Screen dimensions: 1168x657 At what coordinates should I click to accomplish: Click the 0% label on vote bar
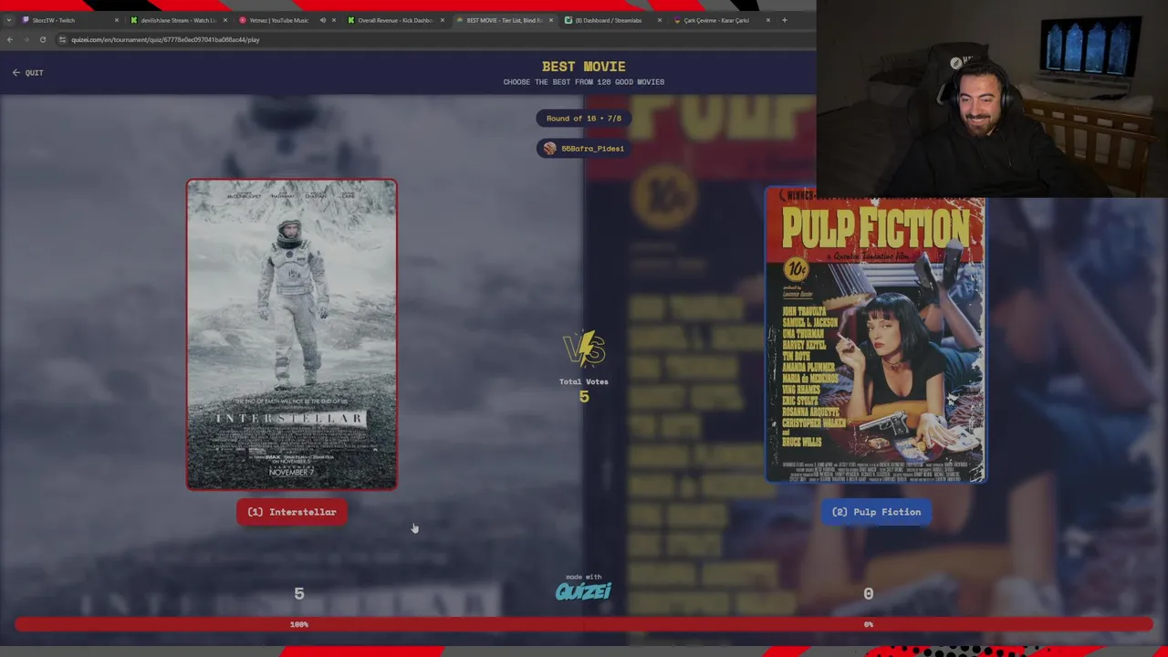pos(869,624)
